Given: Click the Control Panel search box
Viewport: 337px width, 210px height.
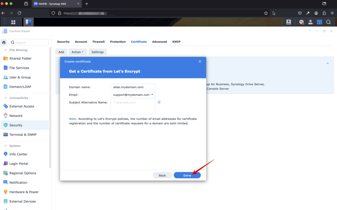Looking at the screenshot, I should [29, 42].
